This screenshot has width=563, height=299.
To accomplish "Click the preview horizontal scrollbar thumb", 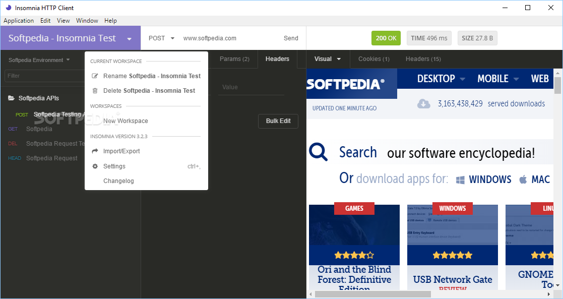I will (x=372, y=294).
